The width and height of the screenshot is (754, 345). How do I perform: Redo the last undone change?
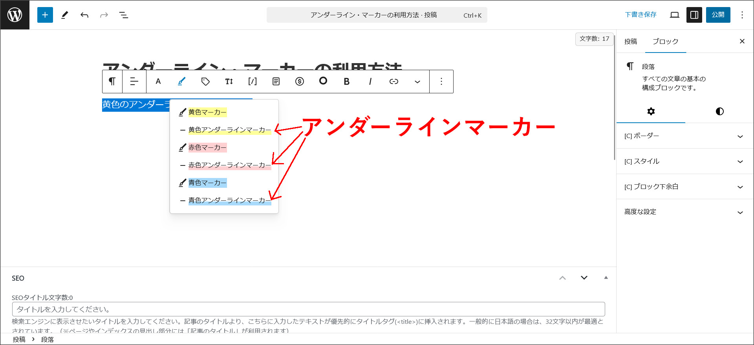click(104, 15)
